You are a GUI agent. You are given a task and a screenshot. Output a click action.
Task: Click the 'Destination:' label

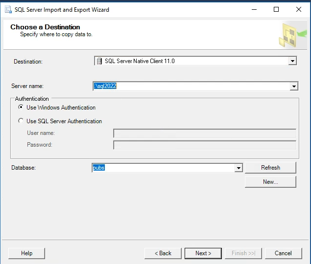pos(28,62)
